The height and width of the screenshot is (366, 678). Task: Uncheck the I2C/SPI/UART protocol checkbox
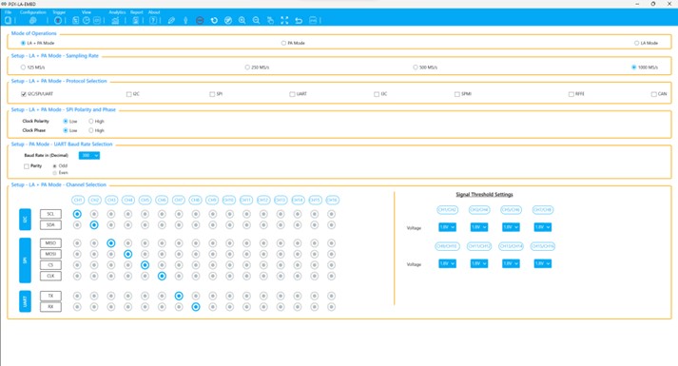[x=24, y=94]
